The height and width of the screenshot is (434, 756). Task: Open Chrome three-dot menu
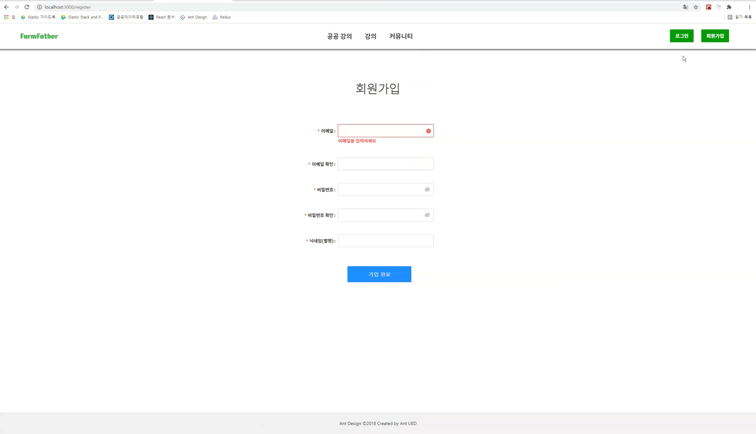point(749,7)
